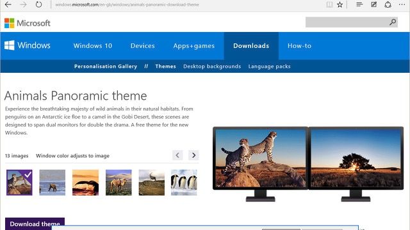This screenshot has height=230, width=410.
Task: Click the Animals Panoramic theme heading
Action: point(76,96)
